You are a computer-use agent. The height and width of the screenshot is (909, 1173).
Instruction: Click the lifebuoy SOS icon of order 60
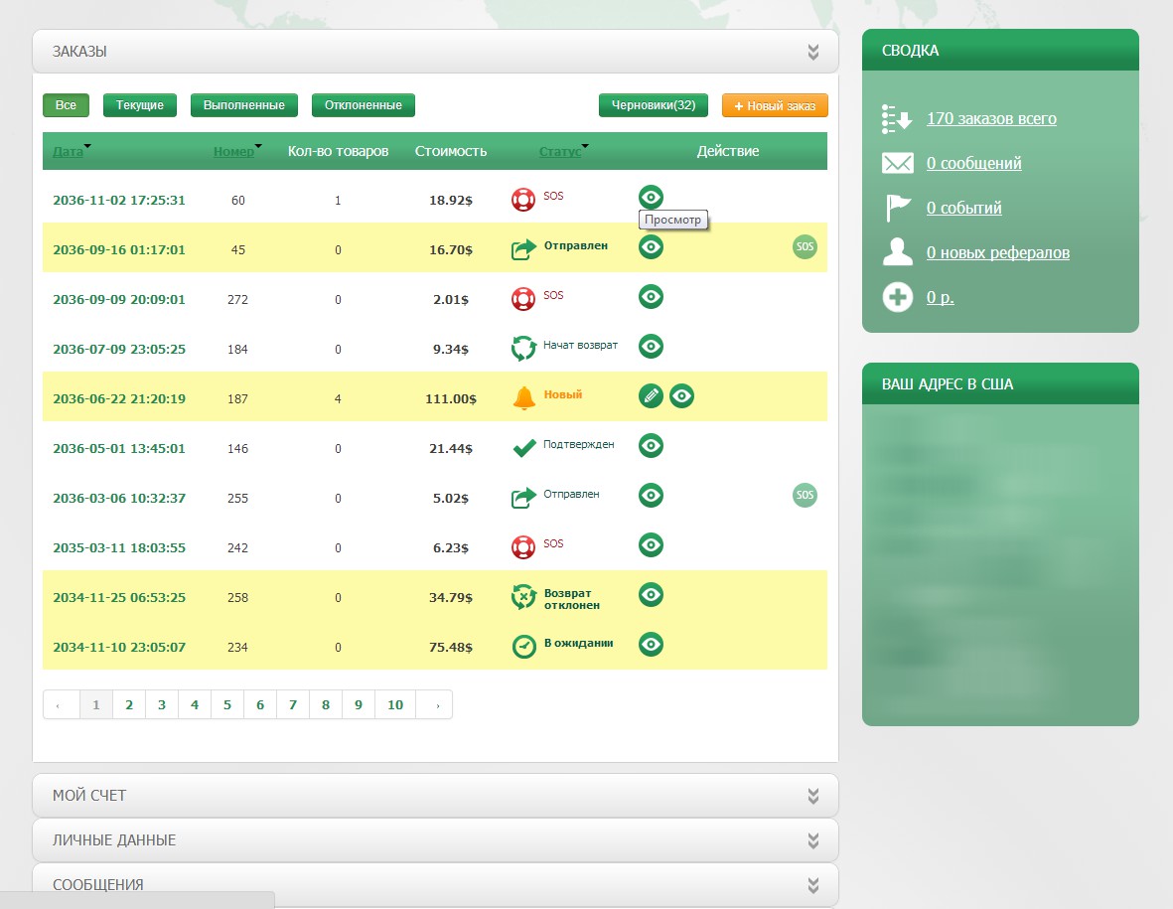tap(522, 200)
